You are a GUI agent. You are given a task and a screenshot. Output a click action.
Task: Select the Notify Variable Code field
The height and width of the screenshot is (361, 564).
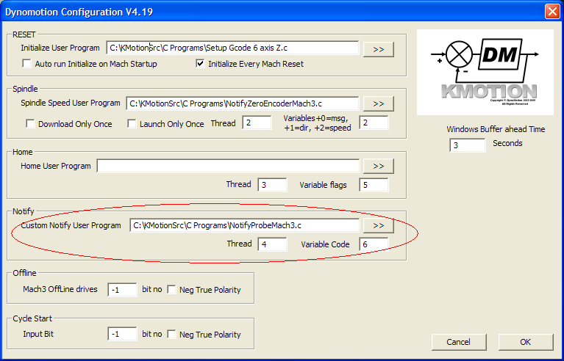click(x=374, y=244)
